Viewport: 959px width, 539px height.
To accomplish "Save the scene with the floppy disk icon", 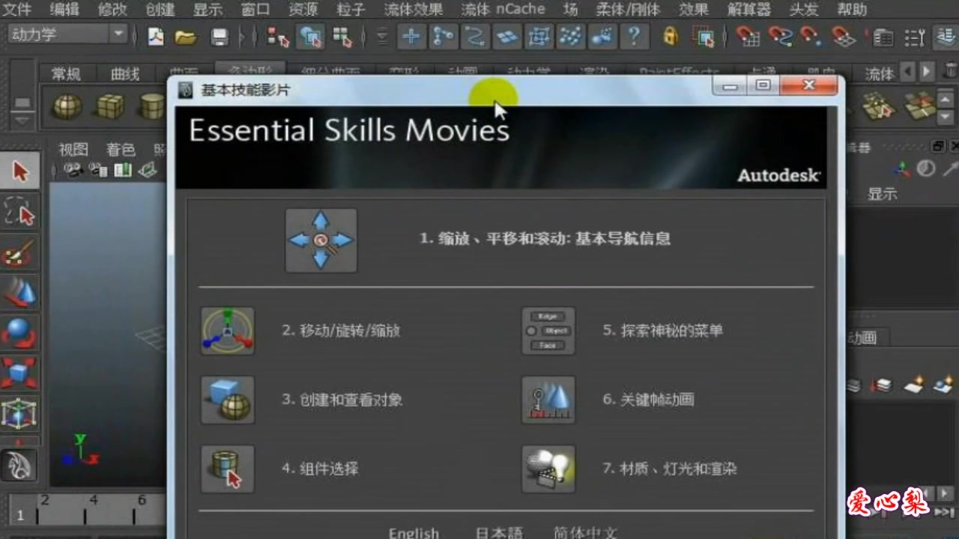I will [220, 37].
